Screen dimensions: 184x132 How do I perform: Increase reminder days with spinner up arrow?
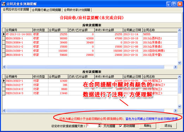click(99, 125)
